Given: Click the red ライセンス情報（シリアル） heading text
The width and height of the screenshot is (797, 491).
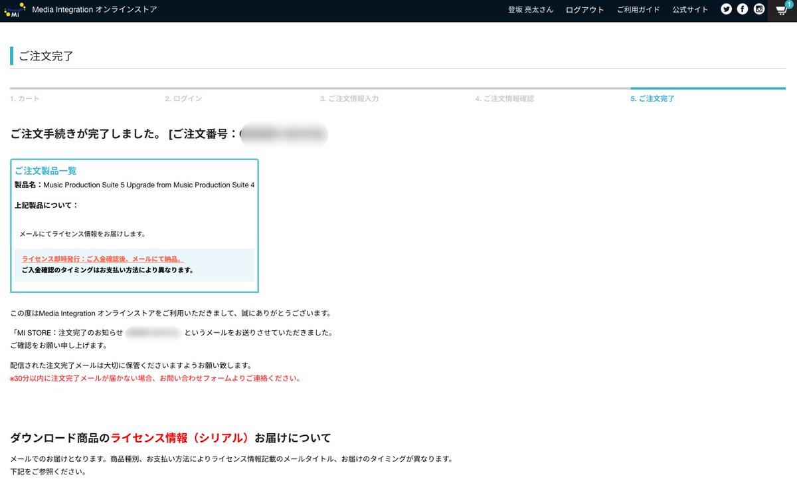Looking at the screenshot, I should (x=183, y=438).
